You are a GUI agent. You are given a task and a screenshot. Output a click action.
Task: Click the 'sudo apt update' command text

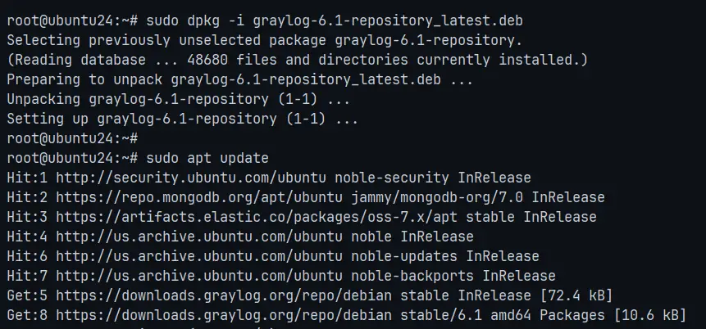click(x=207, y=158)
